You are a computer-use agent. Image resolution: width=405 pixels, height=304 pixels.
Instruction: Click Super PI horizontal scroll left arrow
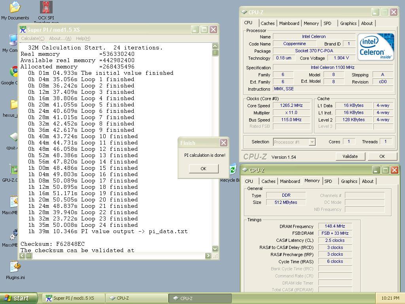point(22,256)
